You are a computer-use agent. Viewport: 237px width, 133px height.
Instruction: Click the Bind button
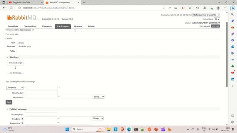(9, 102)
